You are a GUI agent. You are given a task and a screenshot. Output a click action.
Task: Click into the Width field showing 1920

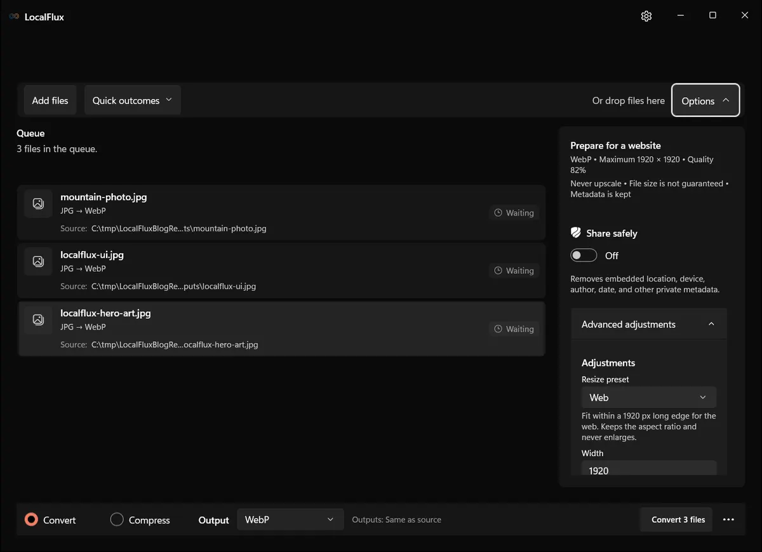click(x=649, y=469)
